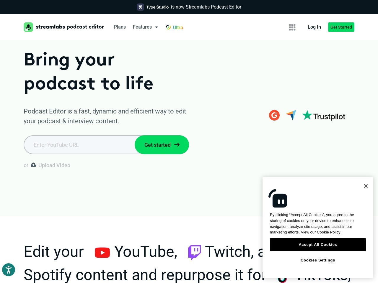Open Cookies Settings

[x=318, y=260]
